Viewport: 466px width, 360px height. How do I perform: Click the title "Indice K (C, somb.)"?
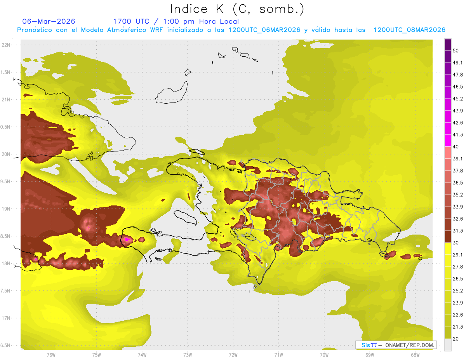pyautogui.click(x=237, y=9)
